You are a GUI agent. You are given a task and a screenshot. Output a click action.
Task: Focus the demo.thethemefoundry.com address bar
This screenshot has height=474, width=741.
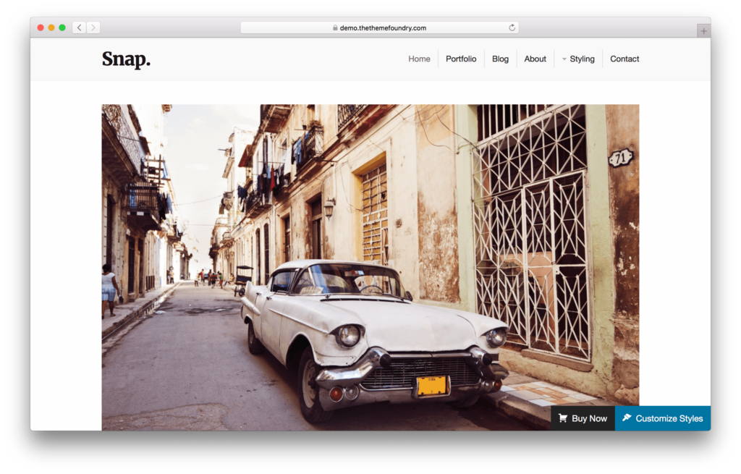coord(379,28)
